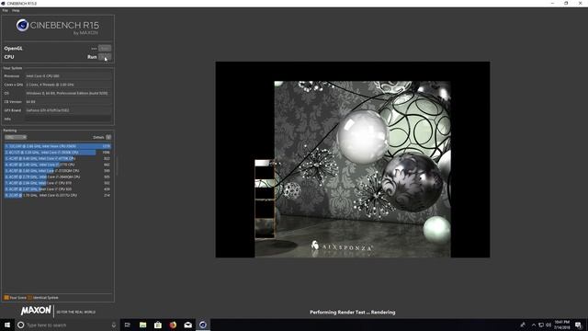Select ranking row 2 scoring 1096
The height and width of the screenshot is (331, 588).
pyautogui.click(x=58, y=153)
